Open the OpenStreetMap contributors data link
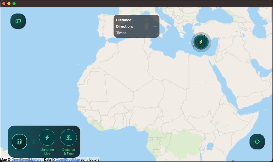The width and height of the screenshot is (273, 162). coord(68,160)
